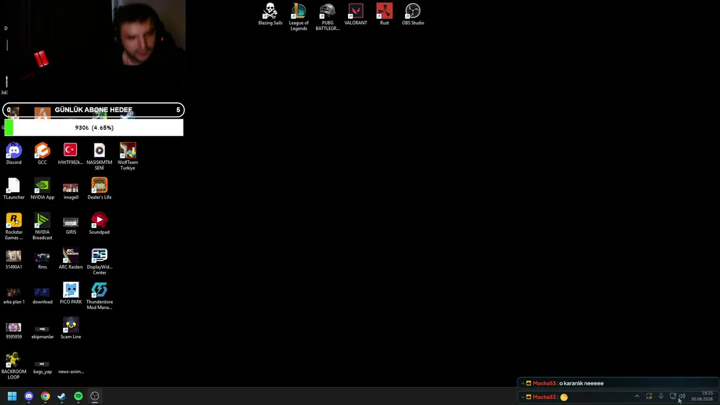Launch League of Legends from the desktop

[299, 17]
